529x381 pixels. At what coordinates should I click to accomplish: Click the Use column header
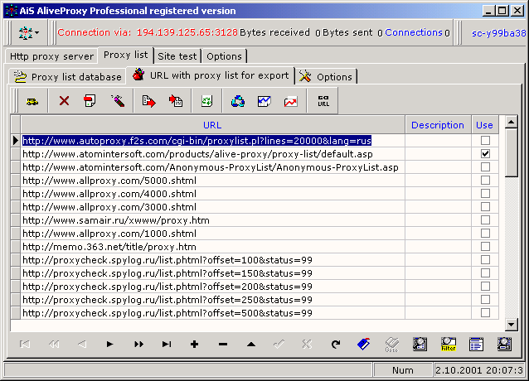tap(484, 125)
